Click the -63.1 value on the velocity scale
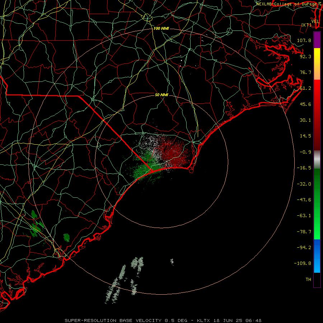The image size is (323, 323). coord(304,216)
